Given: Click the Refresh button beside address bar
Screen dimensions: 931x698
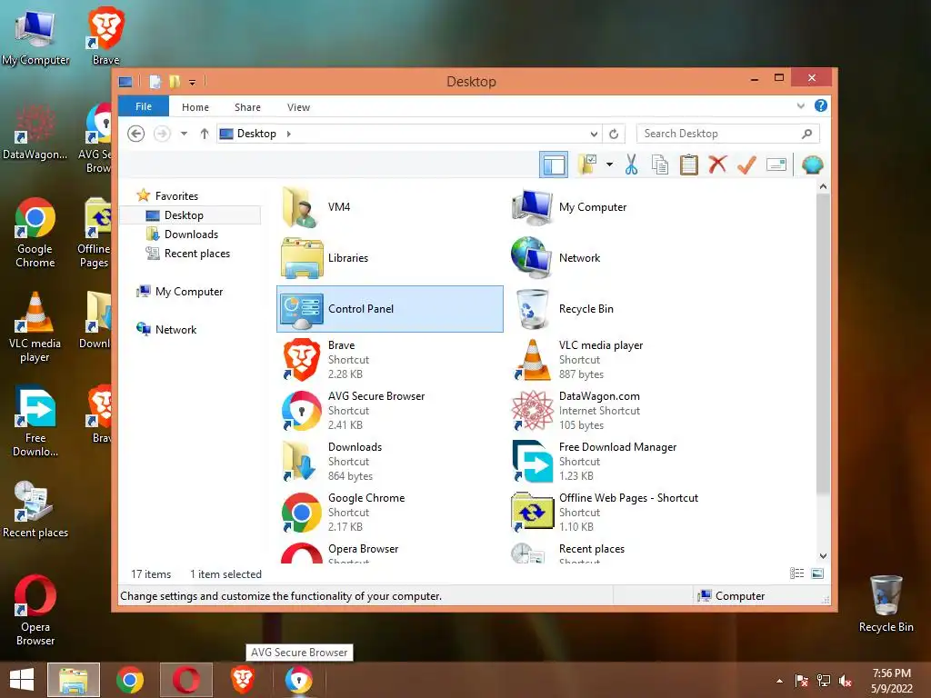Looking at the screenshot, I should (614, 135).
